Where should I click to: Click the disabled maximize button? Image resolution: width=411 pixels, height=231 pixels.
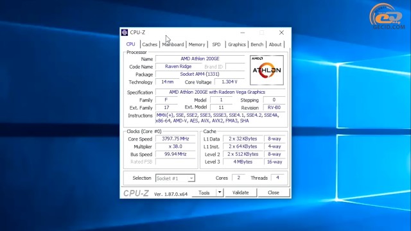coord(261,33)
